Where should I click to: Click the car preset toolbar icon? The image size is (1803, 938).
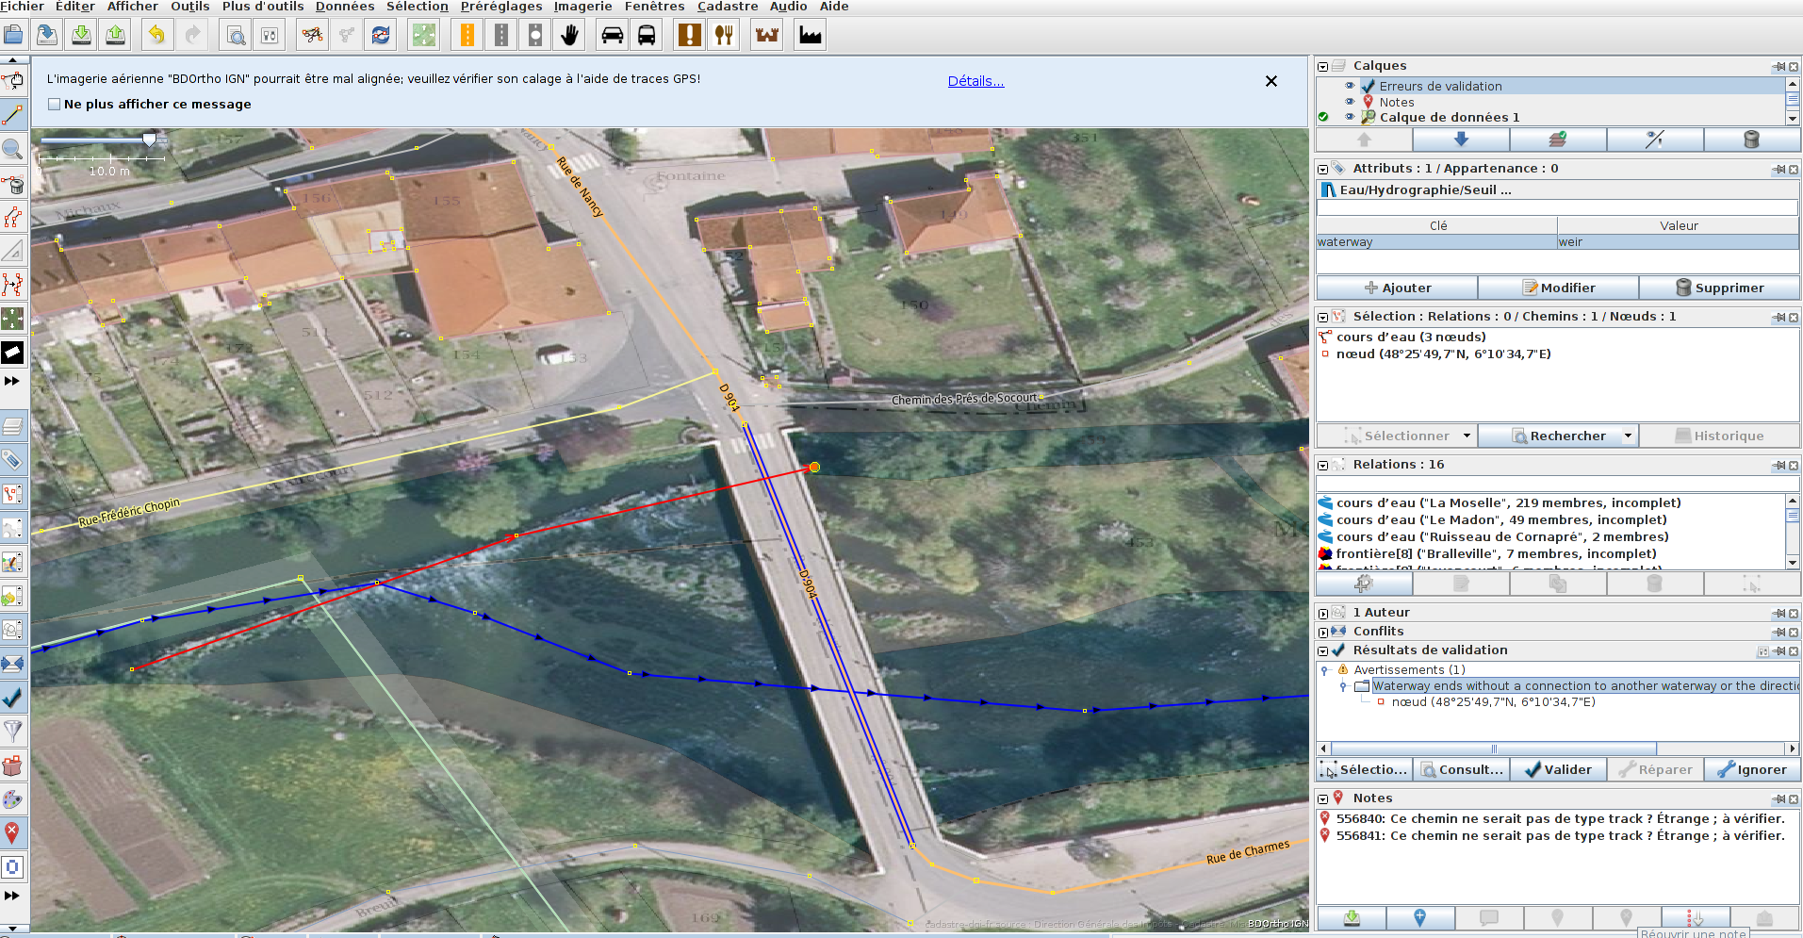click(x=613, y=36)
